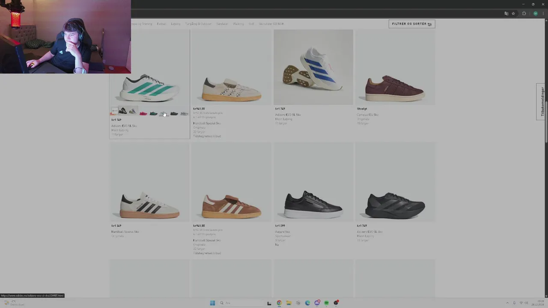Image resolution: width=548 pixels, height=308 pixels.
Task: Open the all-black Adizero EVO SL shoe image
Action: 395,182
